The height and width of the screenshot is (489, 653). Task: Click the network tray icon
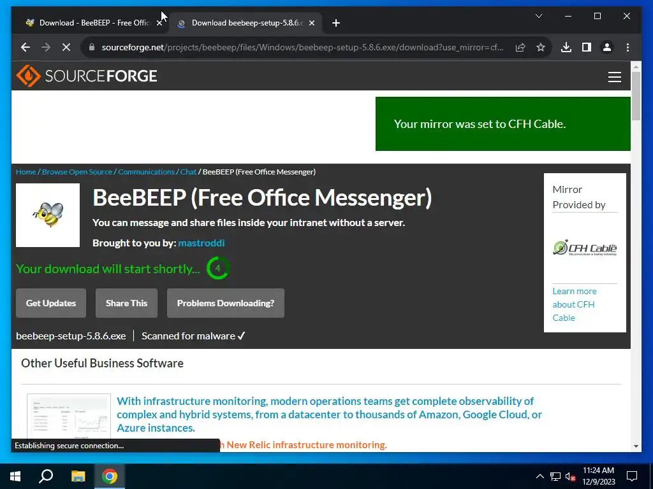[x=555, y=476]
